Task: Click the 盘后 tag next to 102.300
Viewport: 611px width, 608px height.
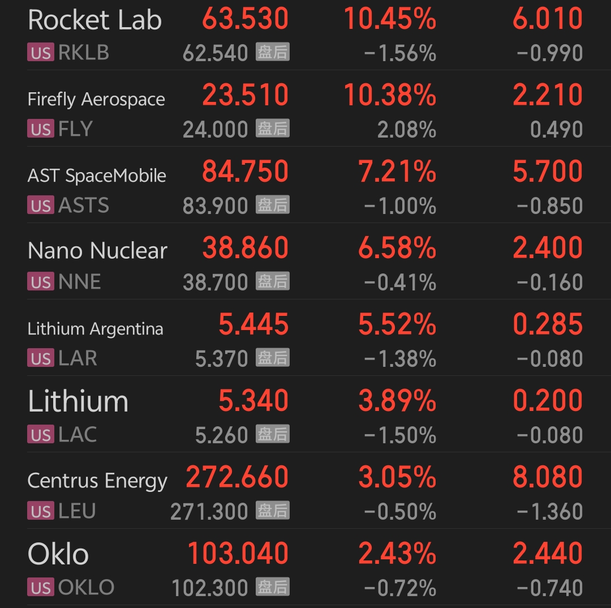Action: pos(273,586)
